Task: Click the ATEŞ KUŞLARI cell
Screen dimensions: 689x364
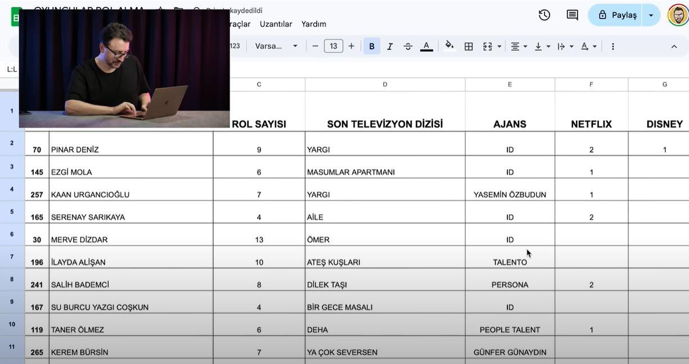Action: [x=385, y=257]
